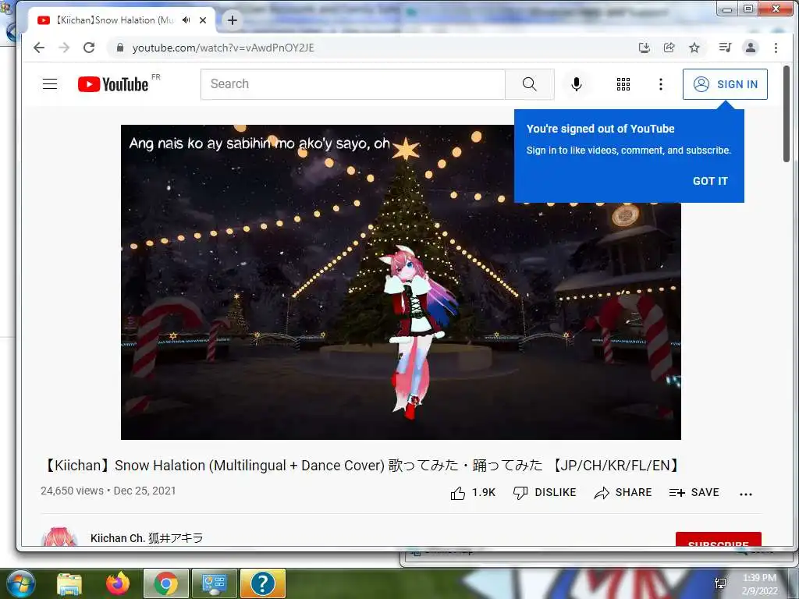The image size is (799, 599).
Task: Close the Kiichan Snow Halation tab
Action: click(x=203, y=20)
